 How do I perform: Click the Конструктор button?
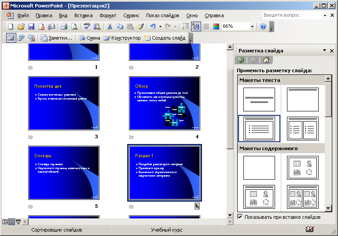tap(122, 38)
